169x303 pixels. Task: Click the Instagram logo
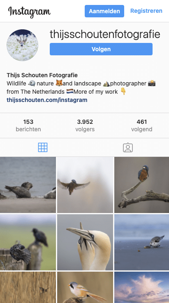(29, 12)
